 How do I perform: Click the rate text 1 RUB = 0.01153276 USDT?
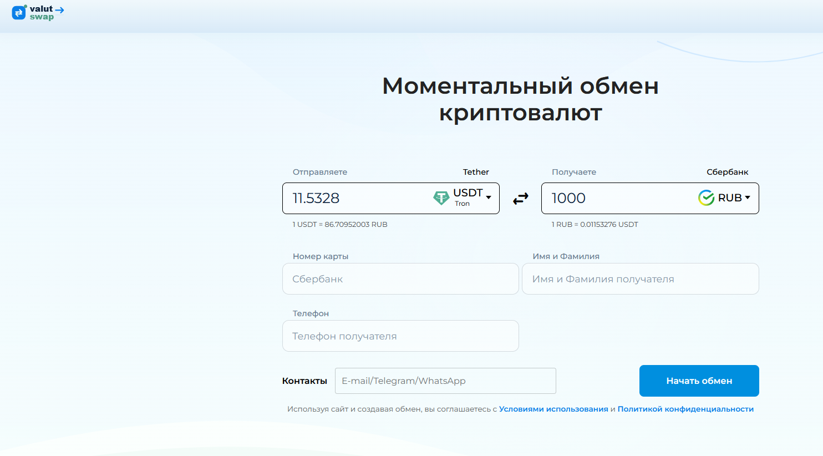click(595, 225)
